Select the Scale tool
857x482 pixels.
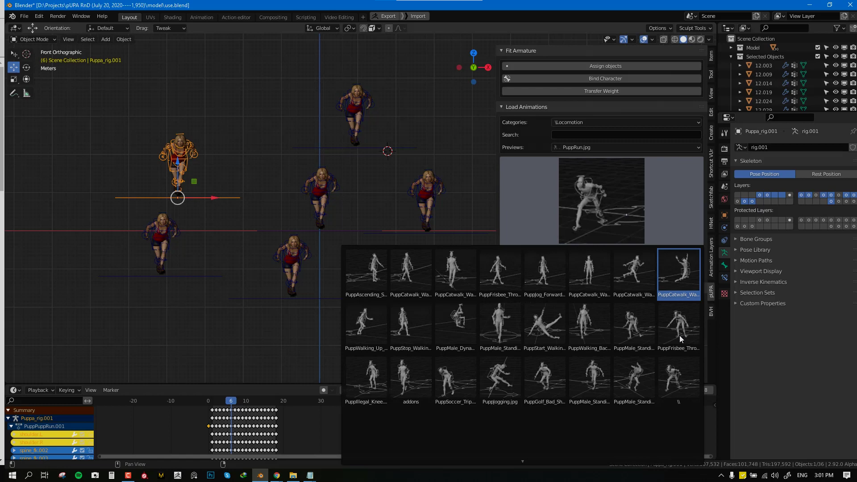[14, 79]
